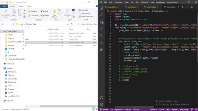This screenshot has width=198, height=111.
Task: Switch to Share ribbon tab
Action: point(21,6)
